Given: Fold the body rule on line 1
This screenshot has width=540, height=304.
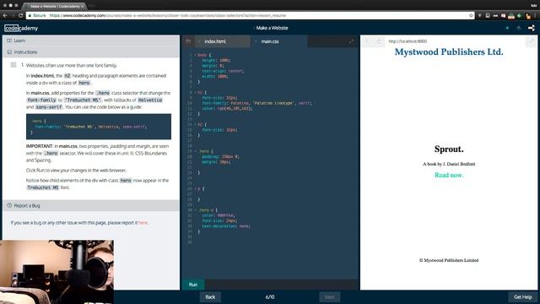Looking at the screenshot, I should [195, 55].
